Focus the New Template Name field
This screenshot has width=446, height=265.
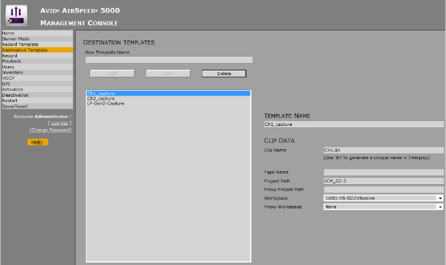click(x=169, y=60)
